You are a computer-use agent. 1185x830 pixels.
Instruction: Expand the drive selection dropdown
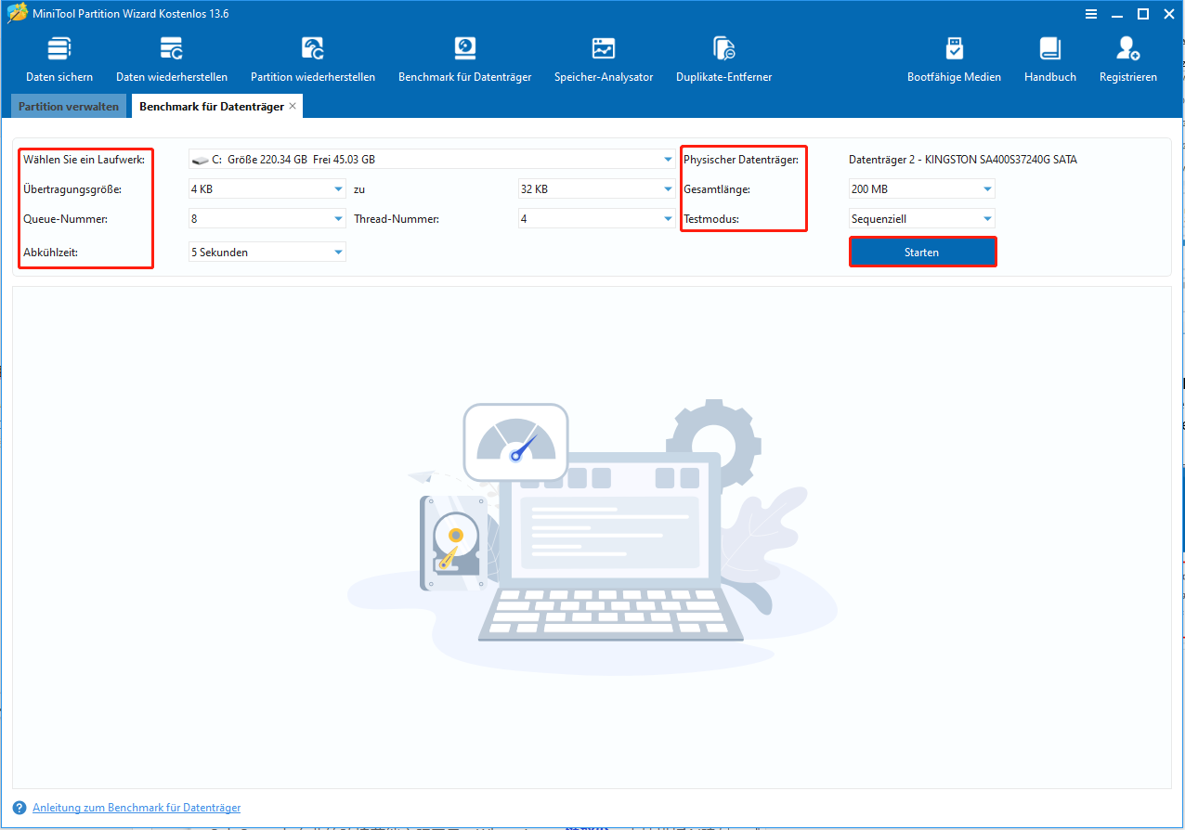(432, 160)
